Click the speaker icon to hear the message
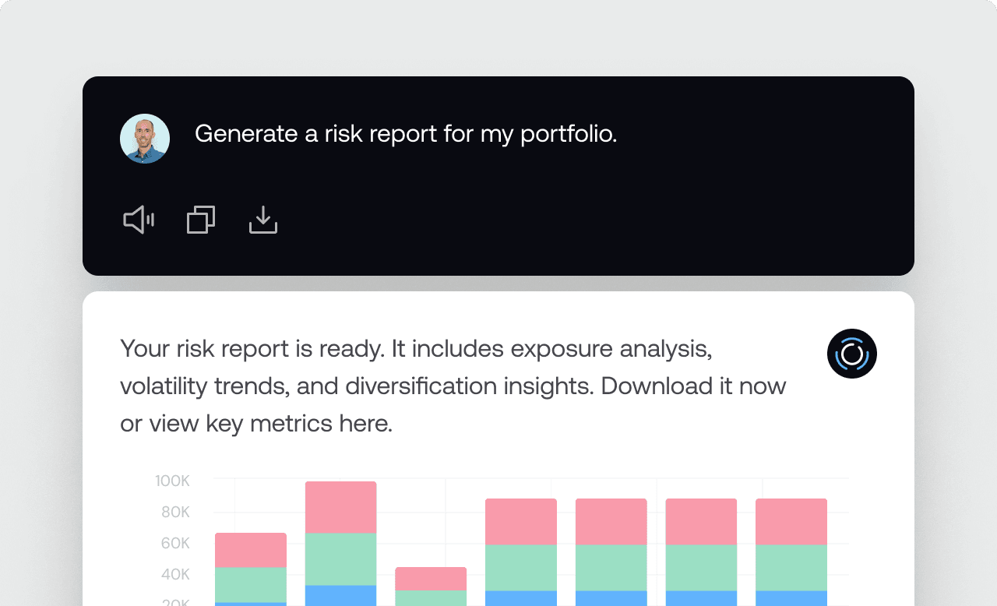997x606 pixels. [x=138, y=219]
